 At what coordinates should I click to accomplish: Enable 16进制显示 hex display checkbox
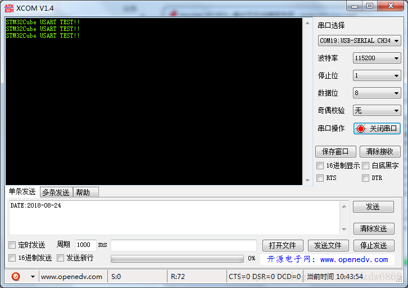pos(320,165)
